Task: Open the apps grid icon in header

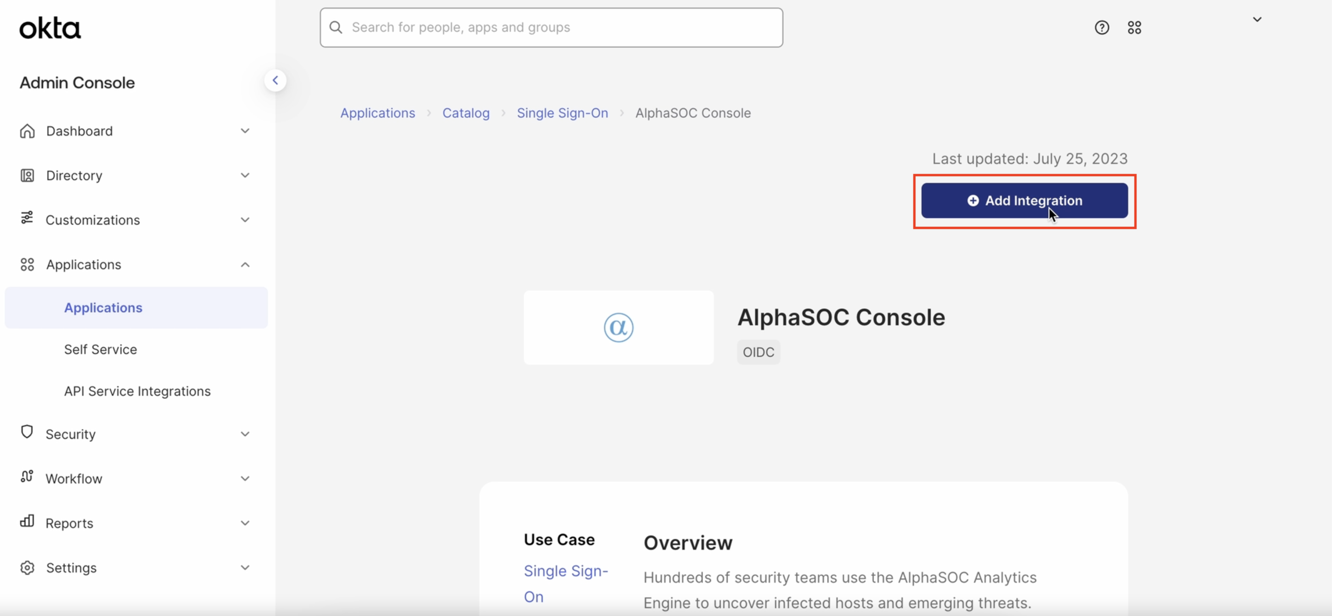Action: 1134,27
